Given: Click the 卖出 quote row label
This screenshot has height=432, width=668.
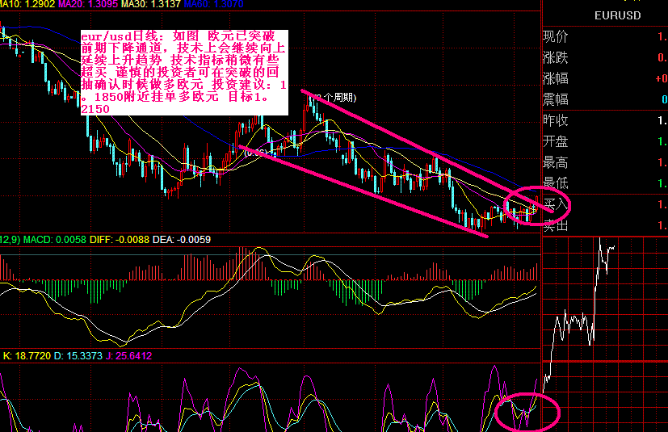Looking at the screenshot, I should (556, 225).
